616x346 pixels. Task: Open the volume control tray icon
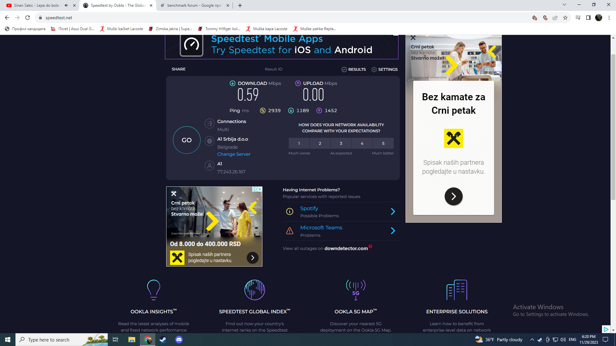563,340
